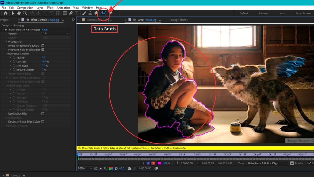Select the Rotation tool

52,13
